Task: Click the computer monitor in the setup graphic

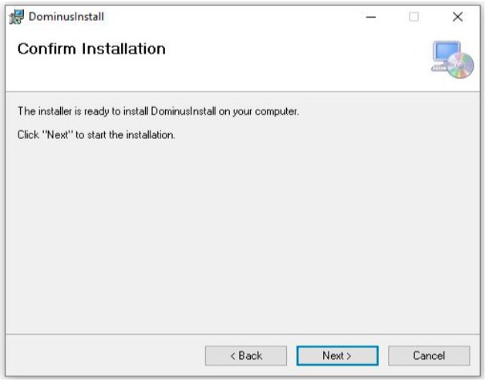Action: [446, 52]
